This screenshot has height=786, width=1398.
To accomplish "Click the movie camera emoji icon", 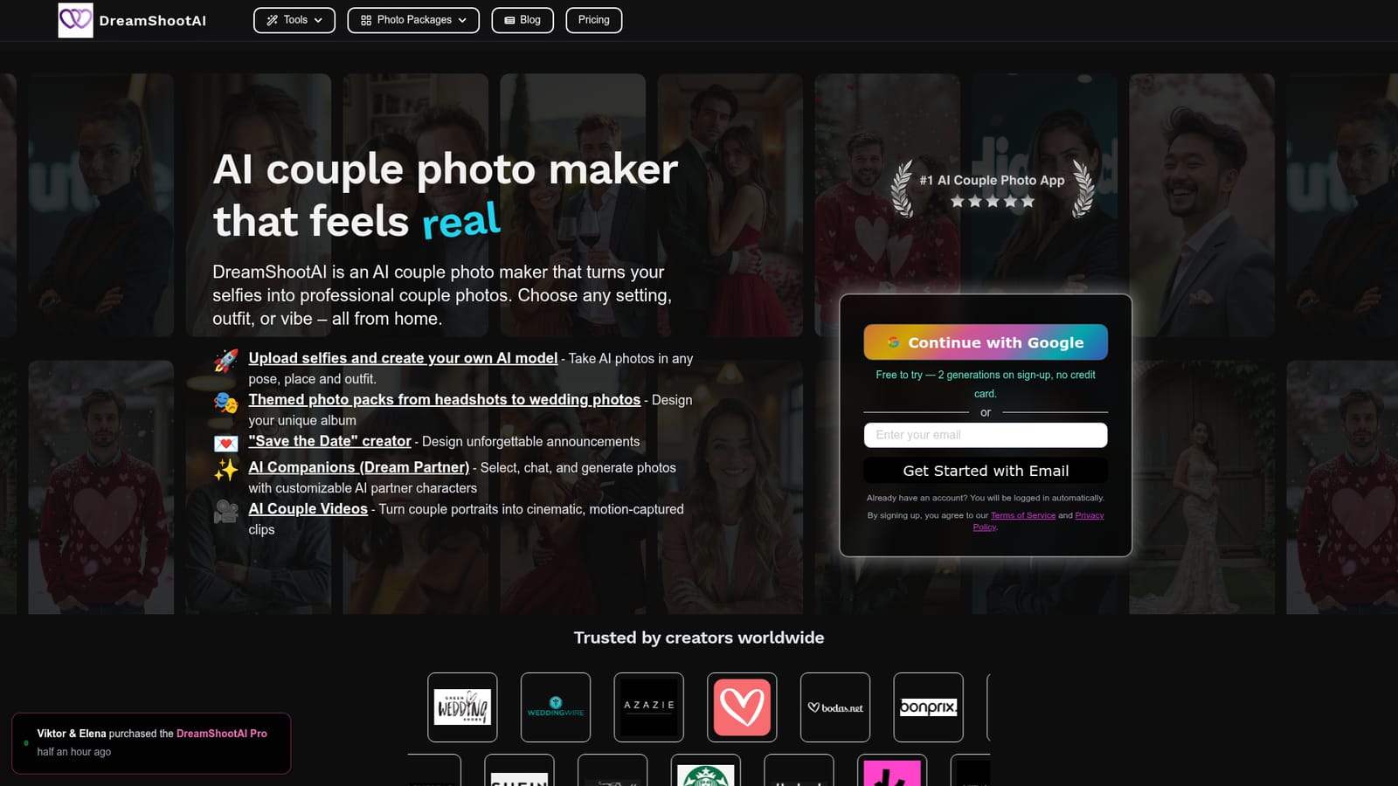I will 225,511.
